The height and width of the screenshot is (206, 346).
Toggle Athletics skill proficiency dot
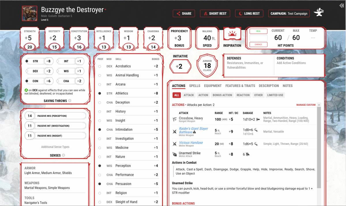[100, 93]
